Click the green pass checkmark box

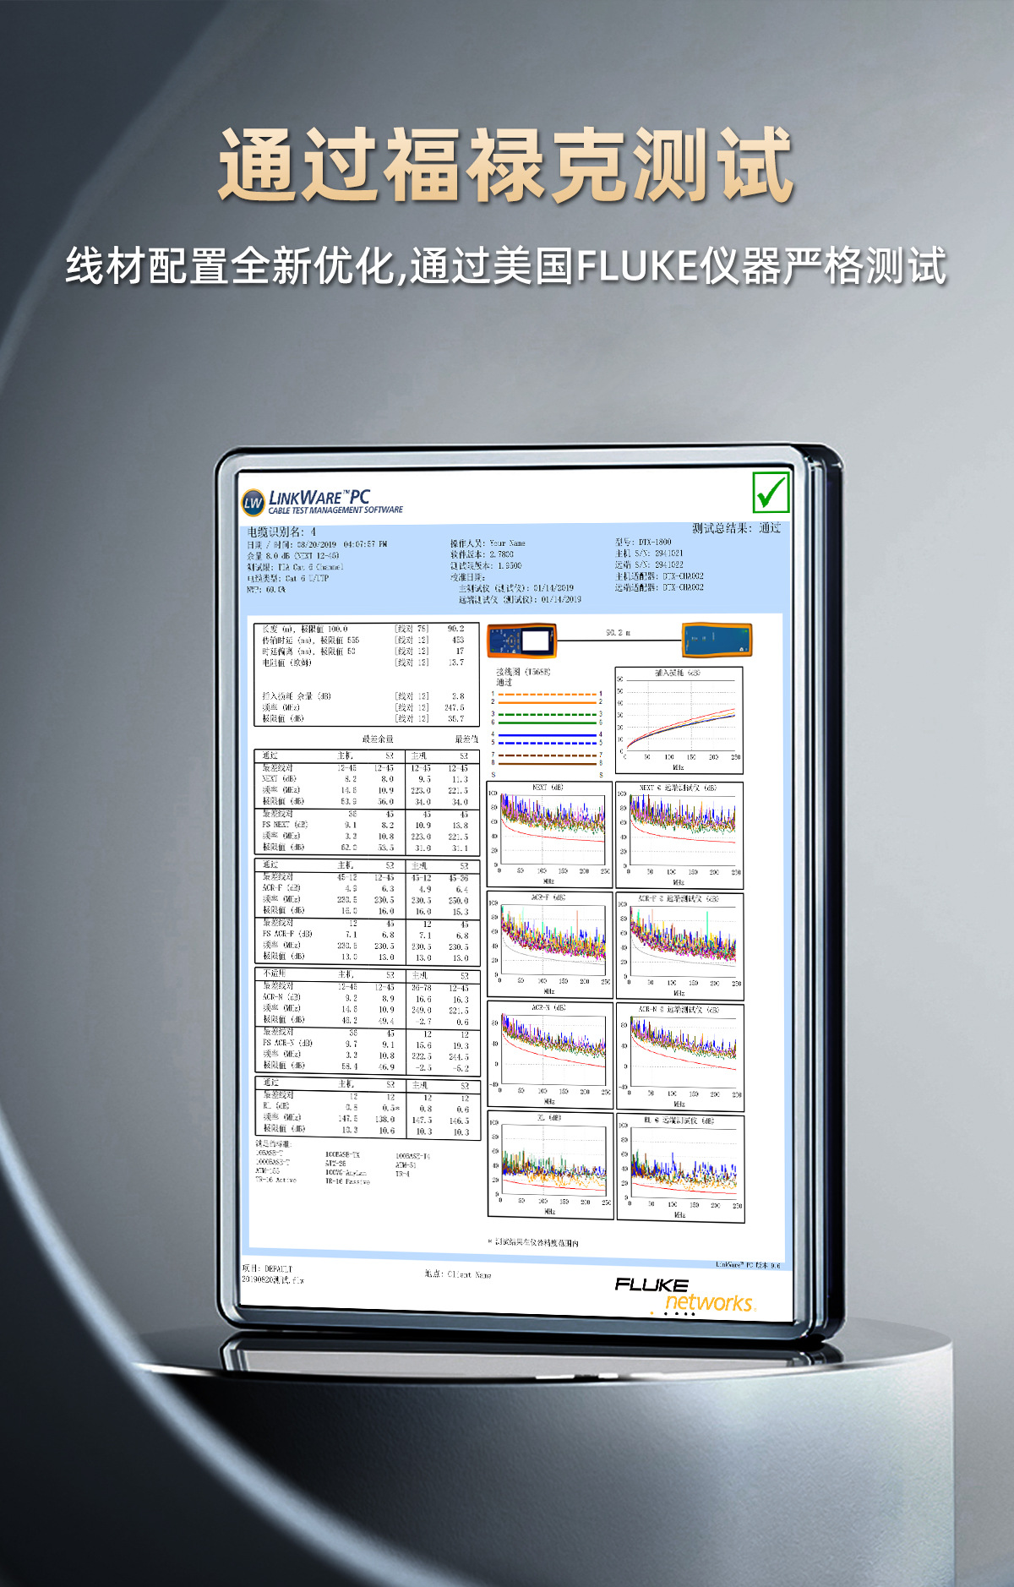tap(771, 492)
